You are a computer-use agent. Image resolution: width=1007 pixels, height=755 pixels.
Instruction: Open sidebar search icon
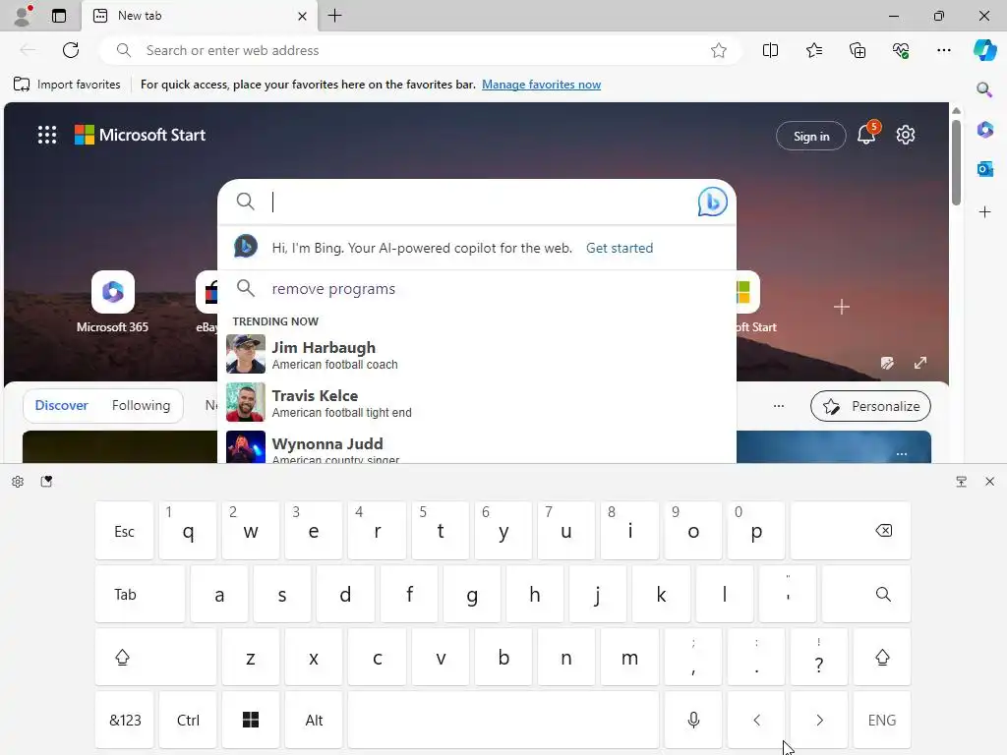point(984,89)
